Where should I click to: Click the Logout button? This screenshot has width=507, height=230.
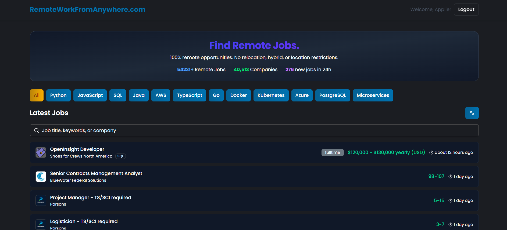[x=466, y=9]
